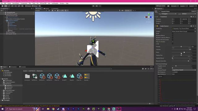Select the Animations folder in Project
Screen dimensions: 198x111
(28, 77)
